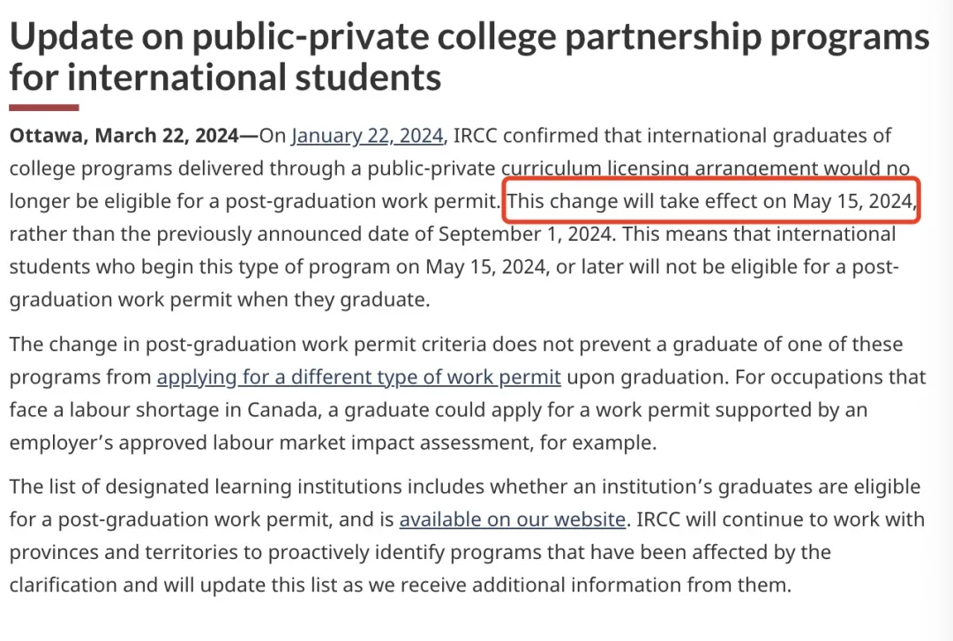Open the available on our website link
Viewport: 953px width, 641px height.
coord(513,519)
